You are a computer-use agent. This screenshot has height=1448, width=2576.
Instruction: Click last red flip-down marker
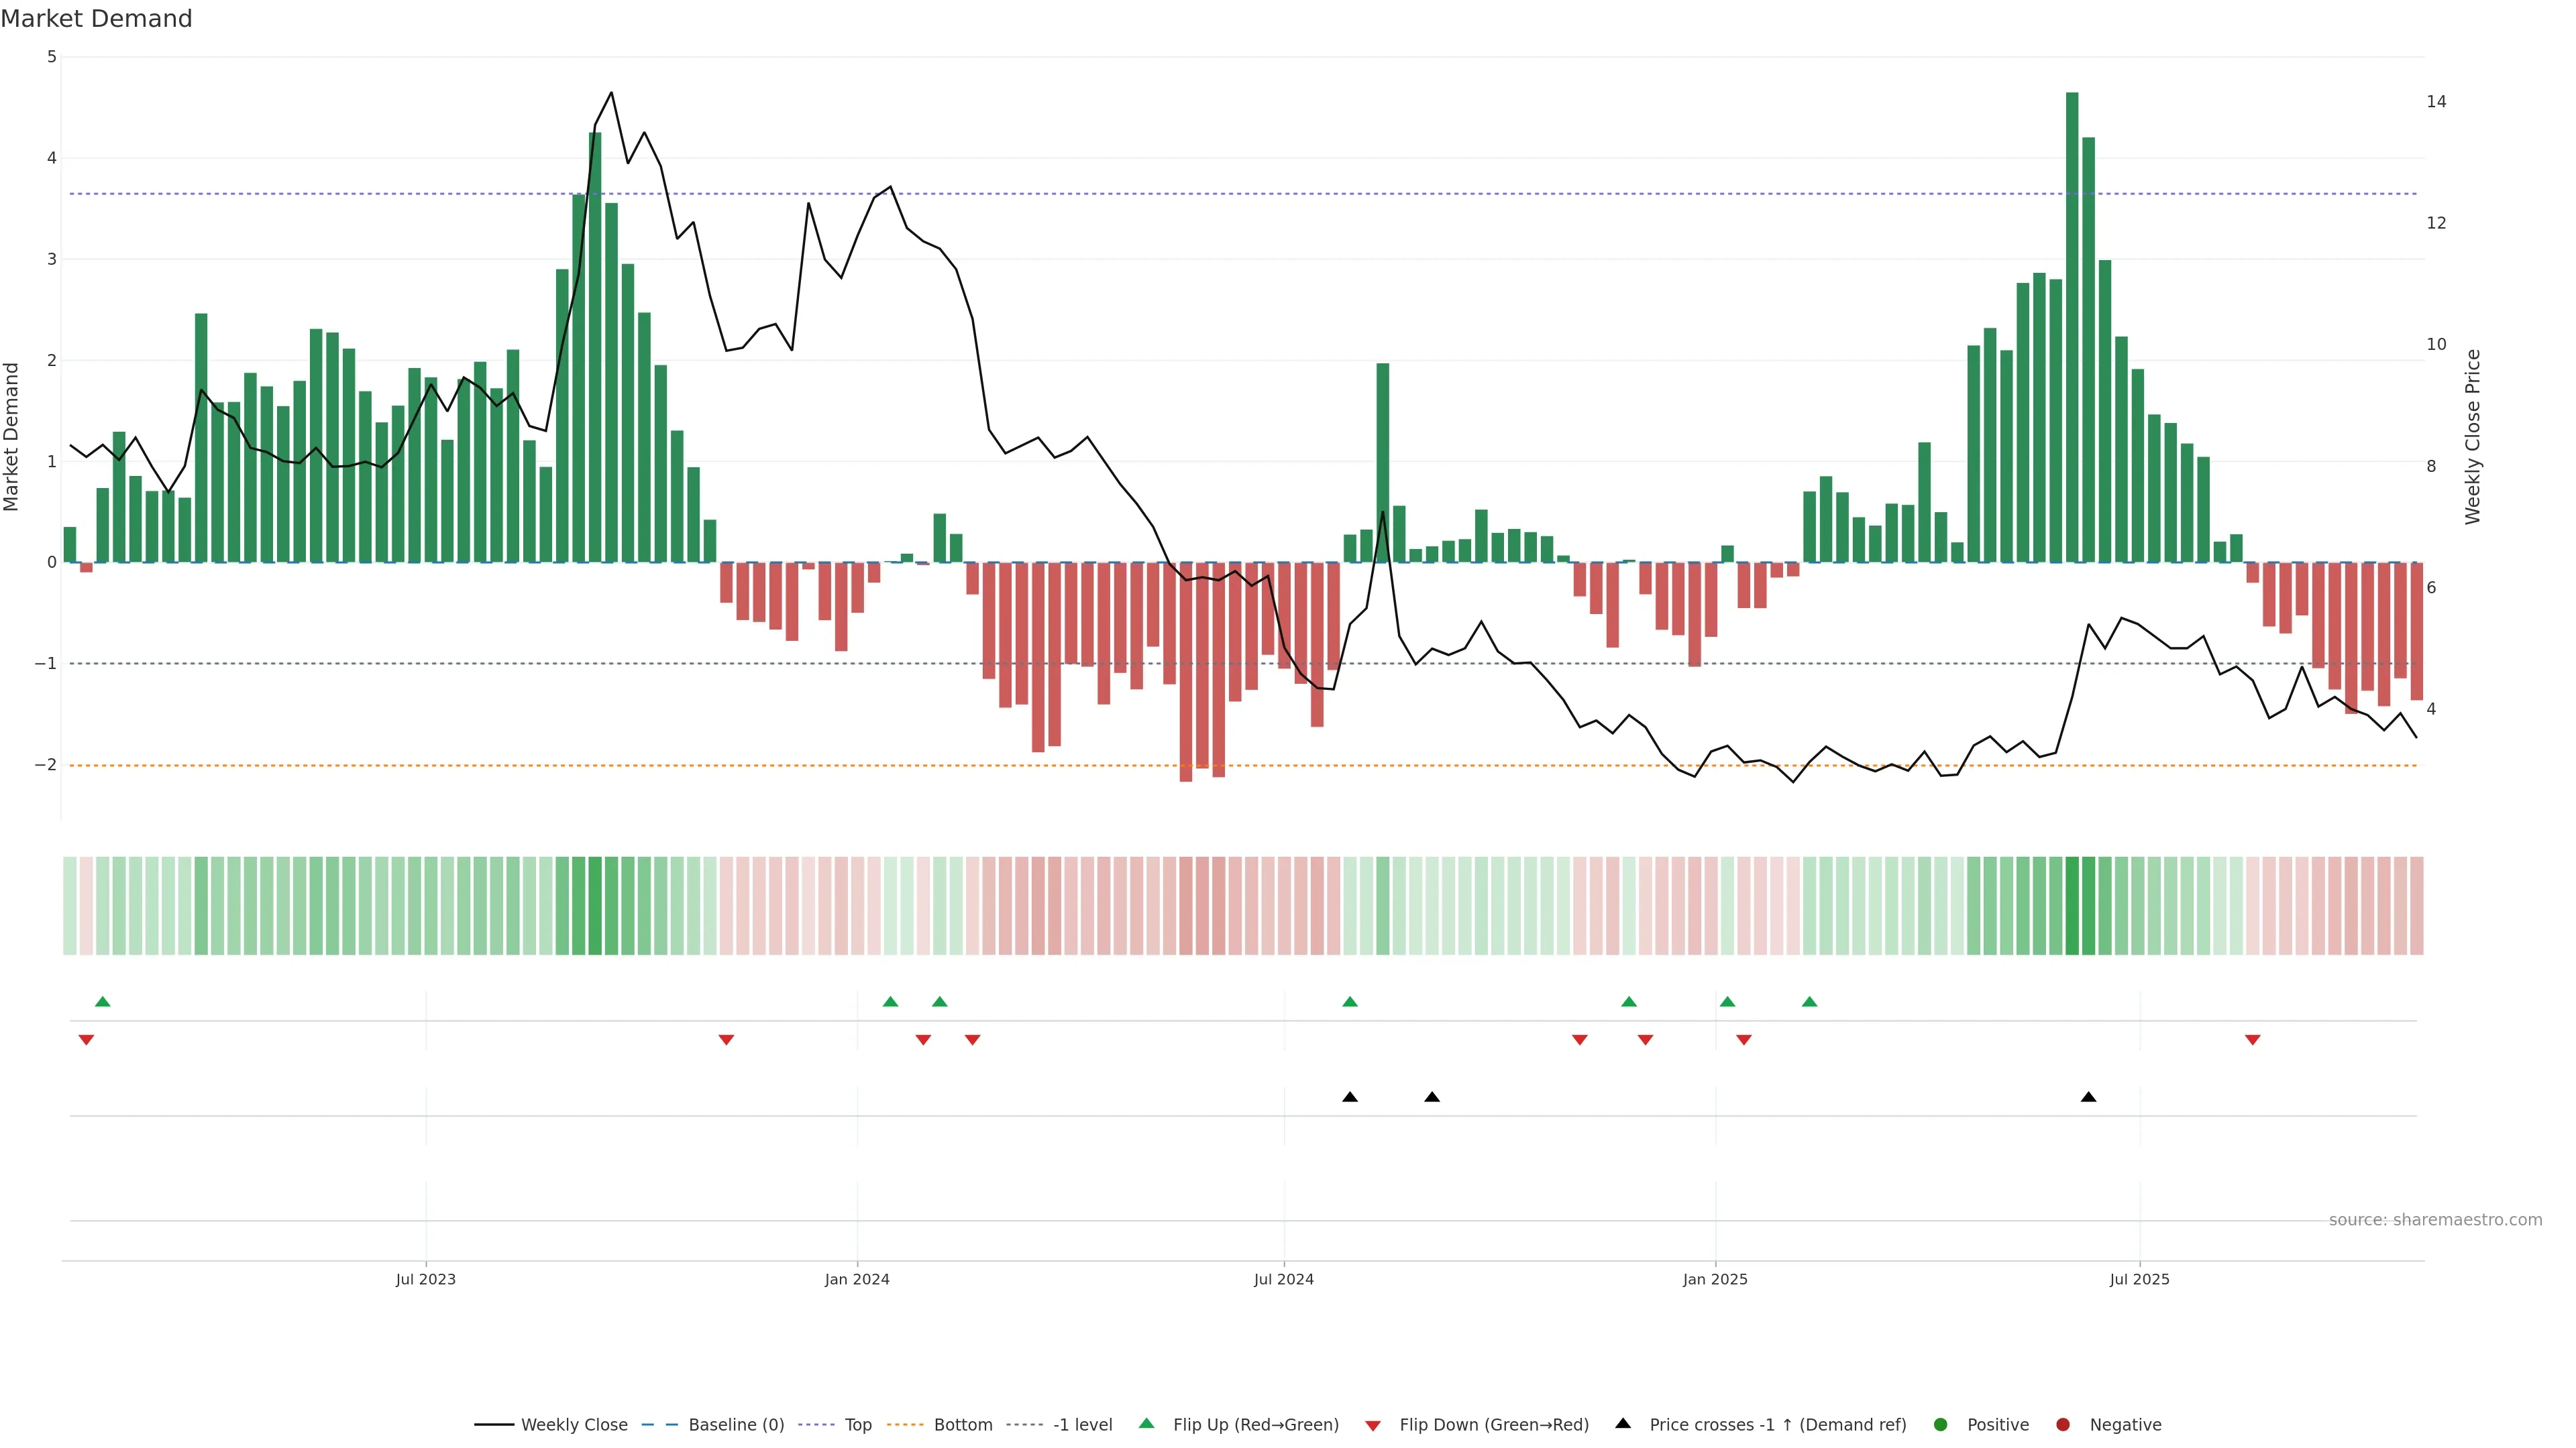click(2253, 1040)
